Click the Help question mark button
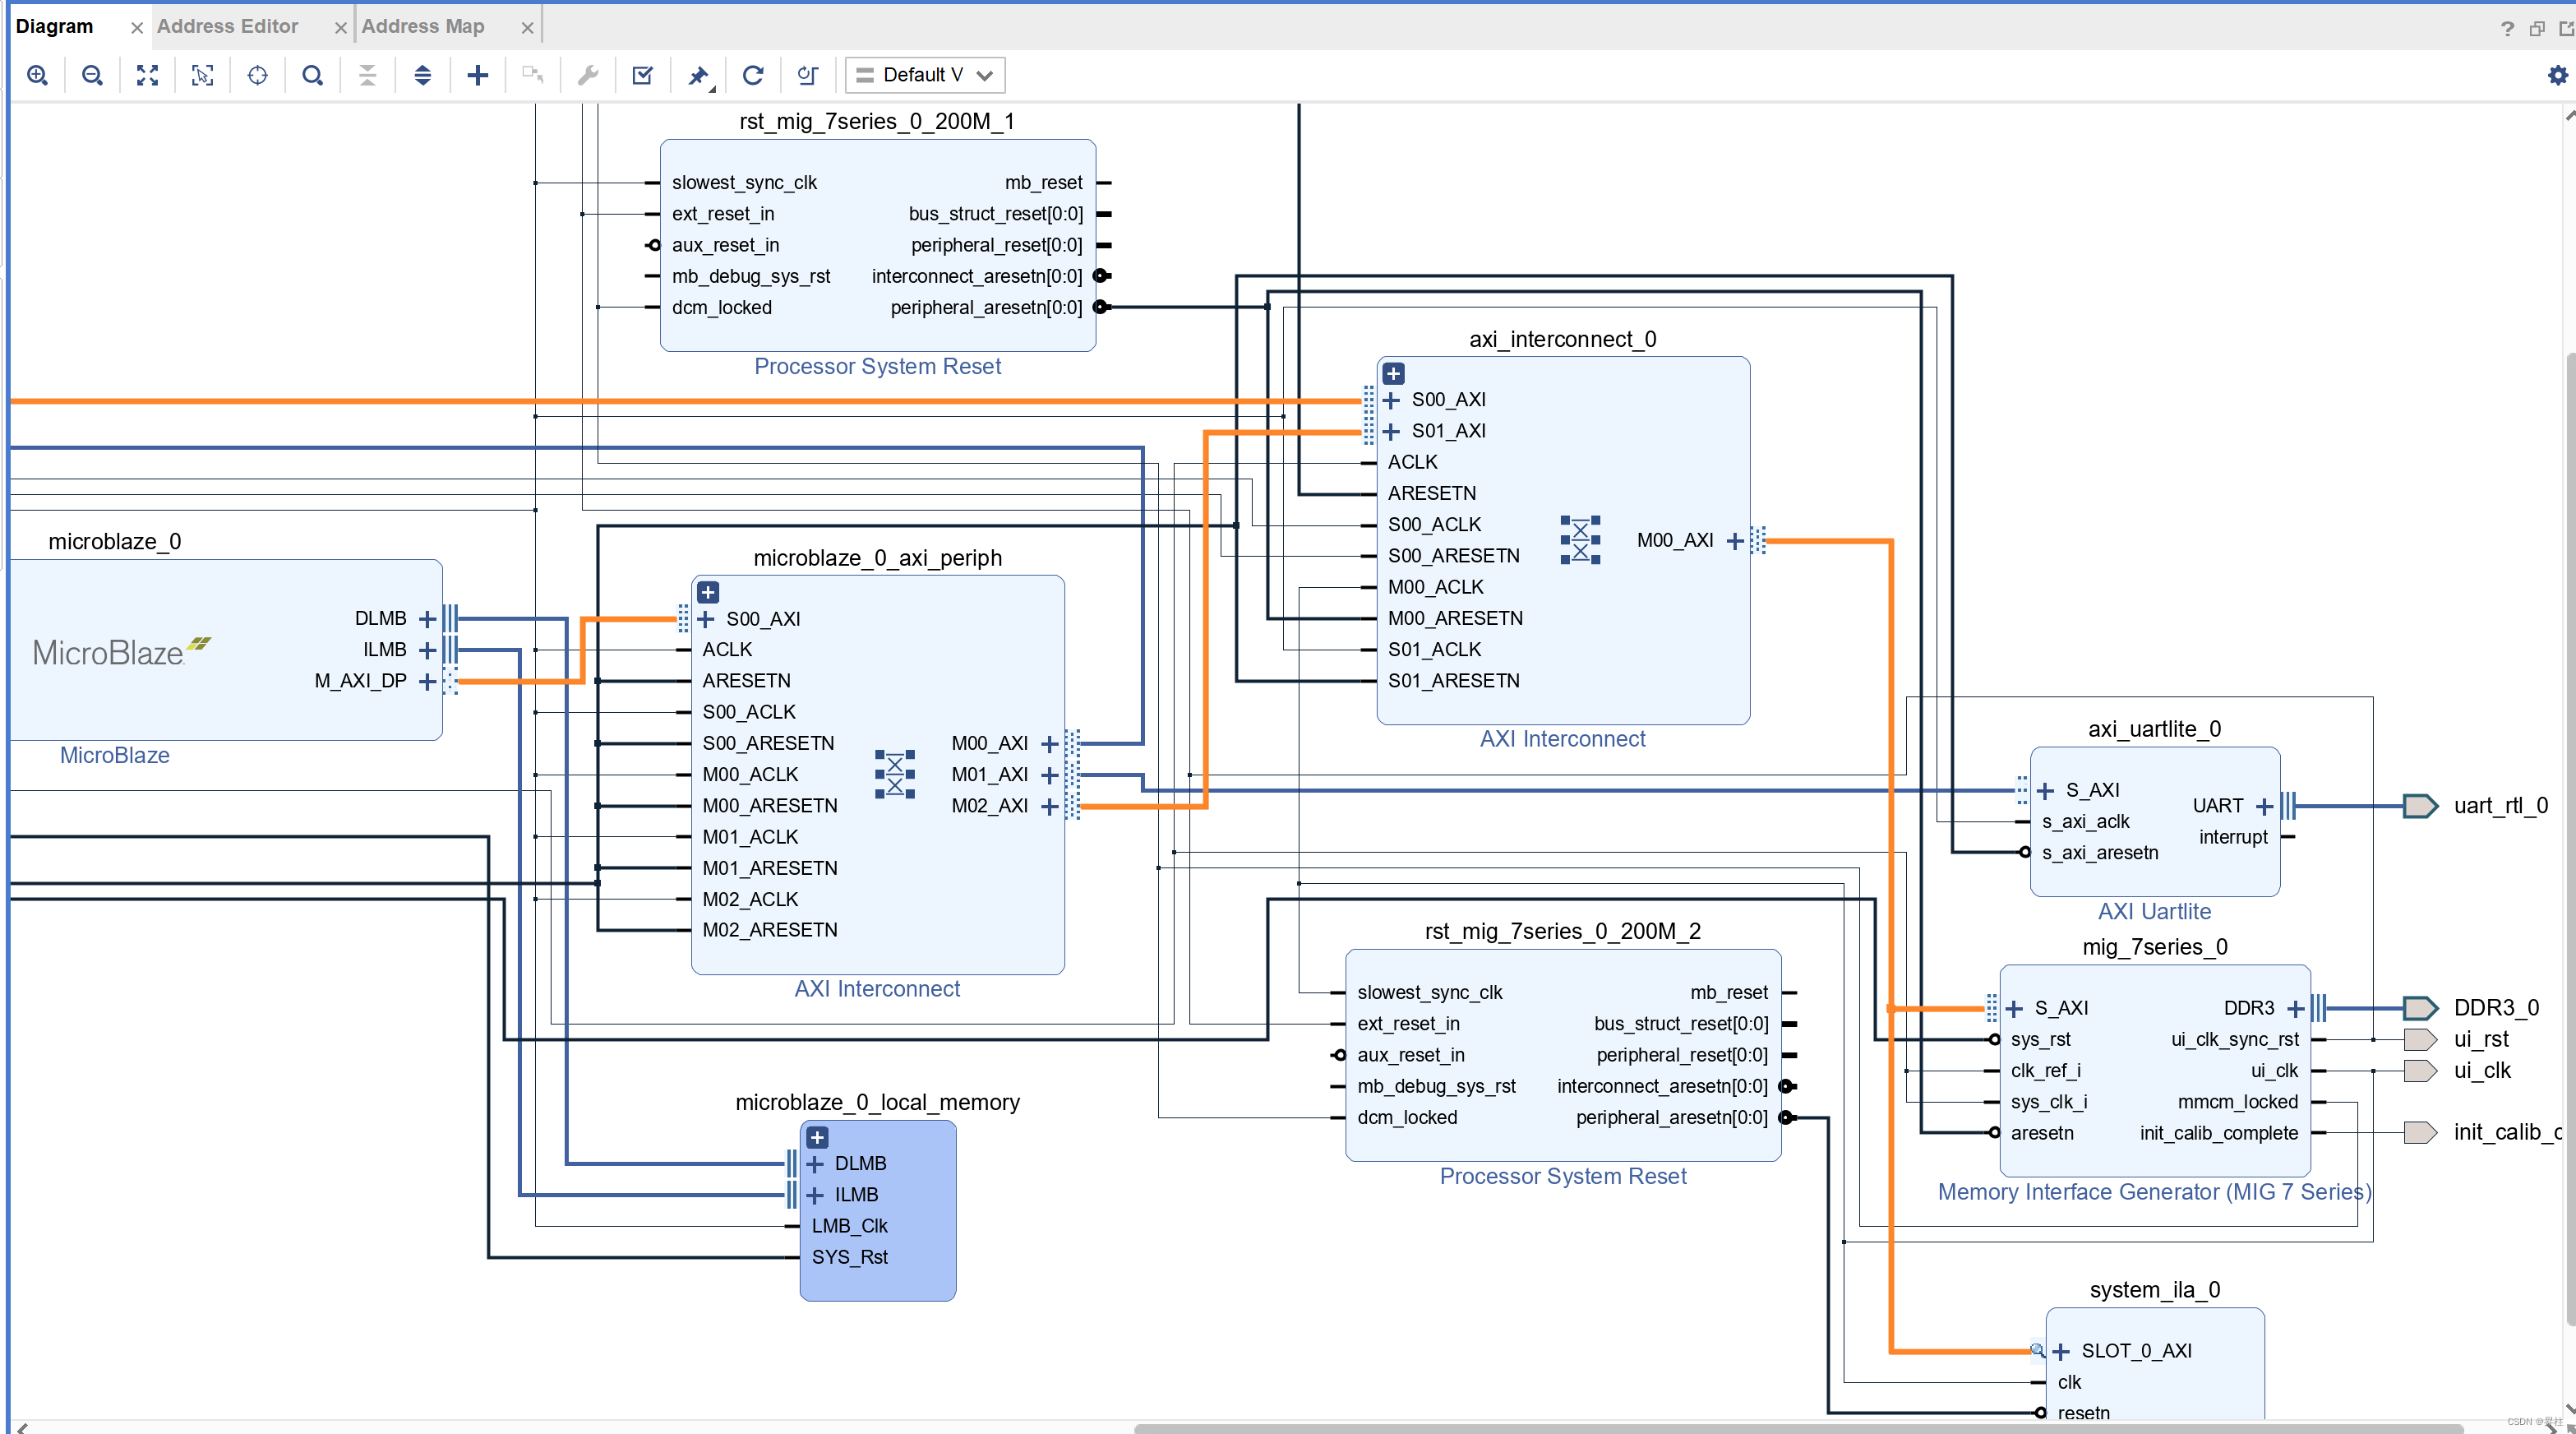Image resolution: width=2576 pixels, height=1434 pixels. [x=2506, y=28]
